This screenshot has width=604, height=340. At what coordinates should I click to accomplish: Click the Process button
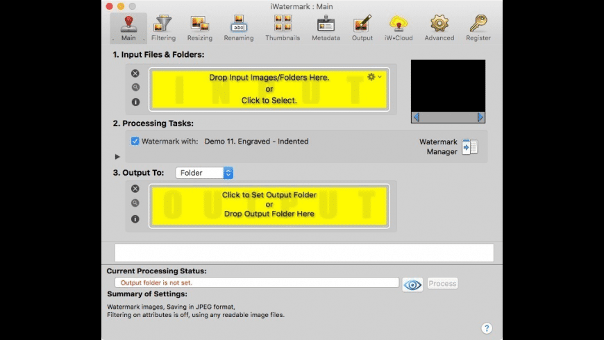click(442, 283)
